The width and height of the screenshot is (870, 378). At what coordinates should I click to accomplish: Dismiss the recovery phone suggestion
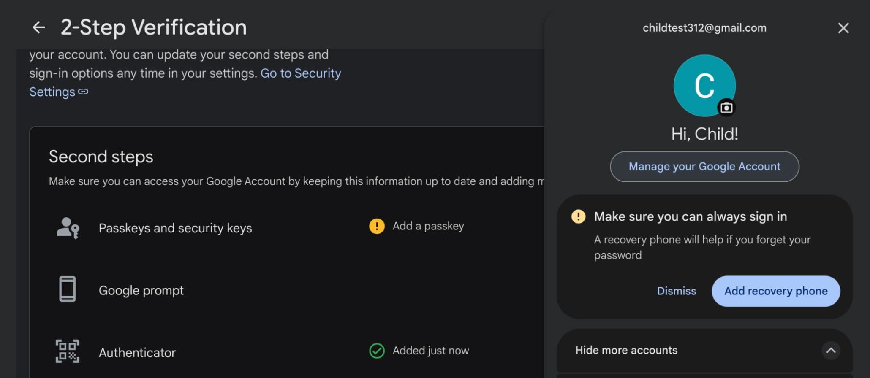pyautogui.click(x=676, y=291)
